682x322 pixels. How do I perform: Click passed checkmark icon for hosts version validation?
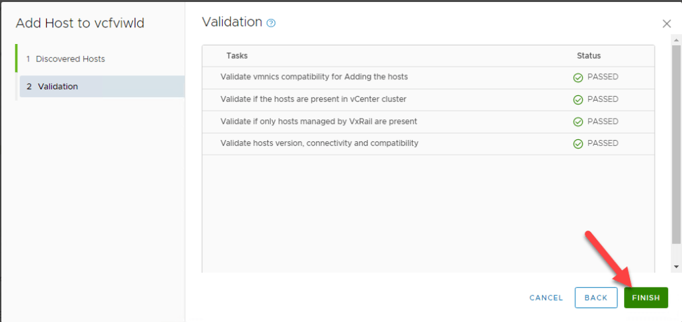click(578, 144)
